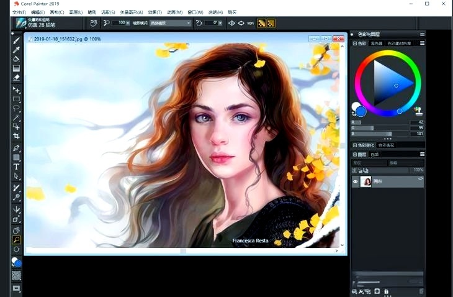Select the Rectangular Selection tool
The width and height of the screenshot is (453, 297).
tap(16, 99)
